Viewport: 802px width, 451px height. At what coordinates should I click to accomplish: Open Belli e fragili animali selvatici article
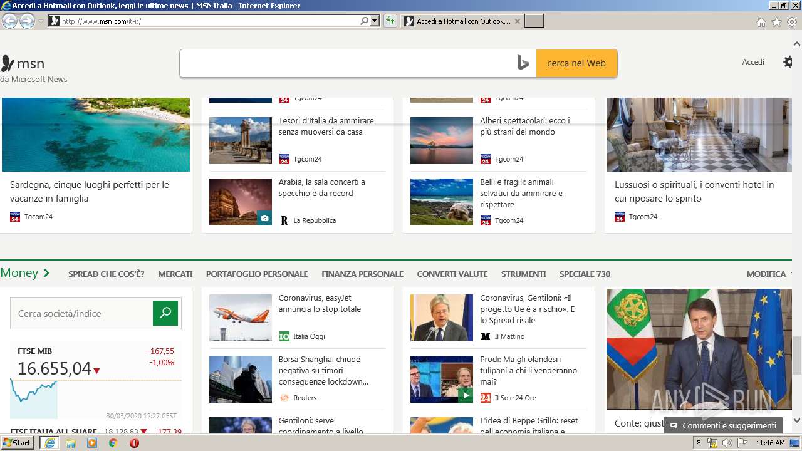521,194
